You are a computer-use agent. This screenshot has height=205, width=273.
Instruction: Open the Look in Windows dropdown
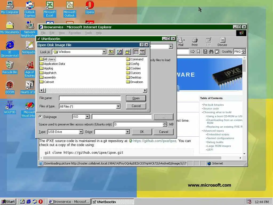pos(104,52)
